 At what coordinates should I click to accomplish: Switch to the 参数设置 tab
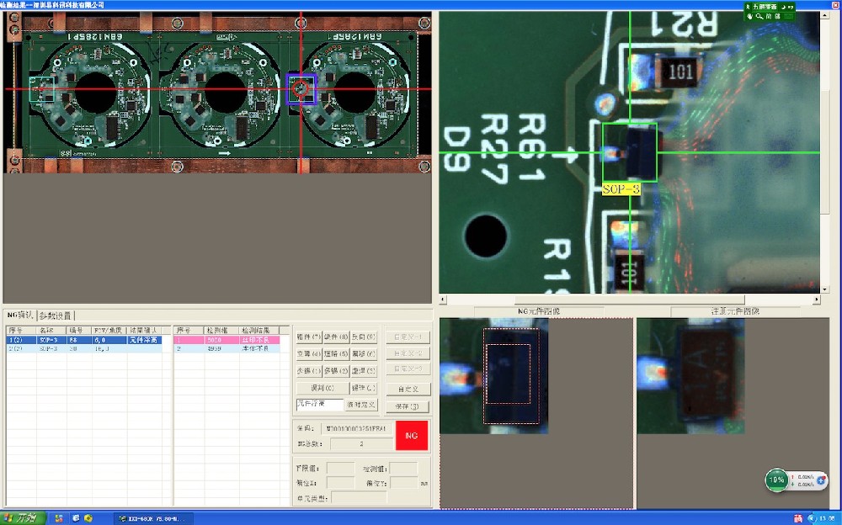coord(55,315)
